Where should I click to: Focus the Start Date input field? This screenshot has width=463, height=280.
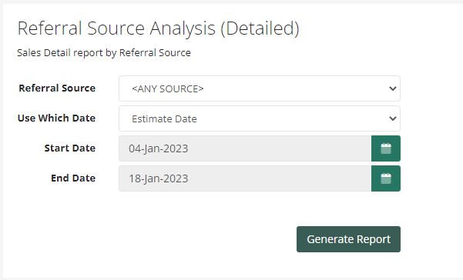(245, 148)
